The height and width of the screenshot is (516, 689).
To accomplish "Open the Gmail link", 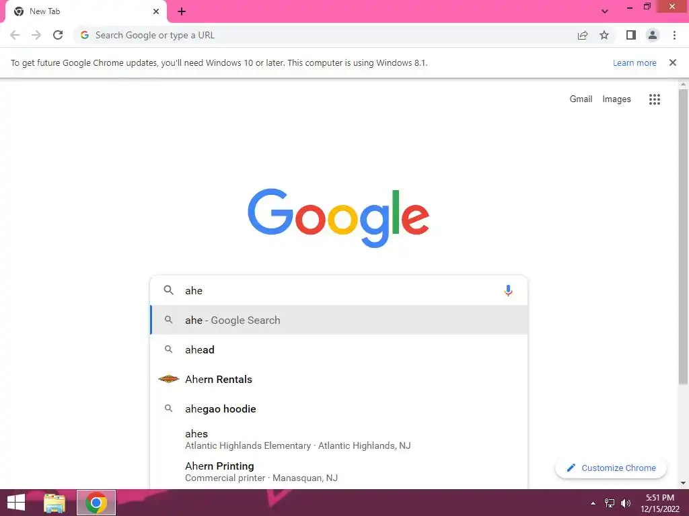I will coord(581,99).
